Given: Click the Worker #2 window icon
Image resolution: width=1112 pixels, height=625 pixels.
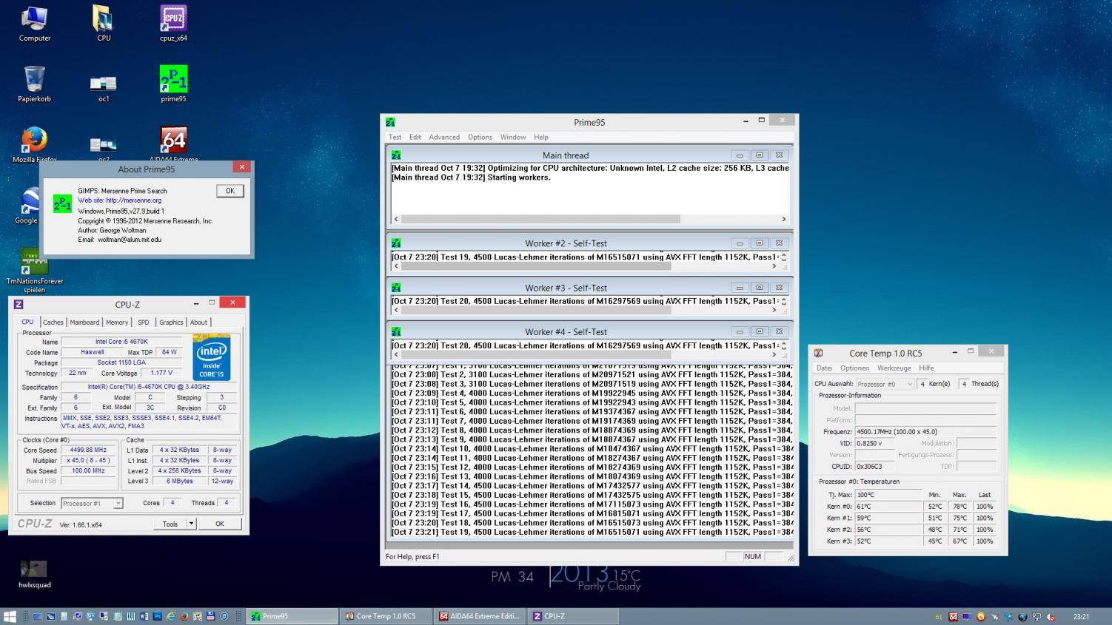Looking at the screenshot, I should click(396, 243).
